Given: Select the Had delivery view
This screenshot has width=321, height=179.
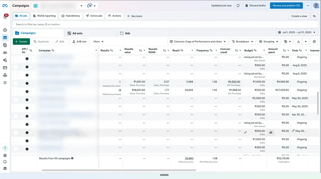Looking at the screenshot, I should (x=71, y=16).
